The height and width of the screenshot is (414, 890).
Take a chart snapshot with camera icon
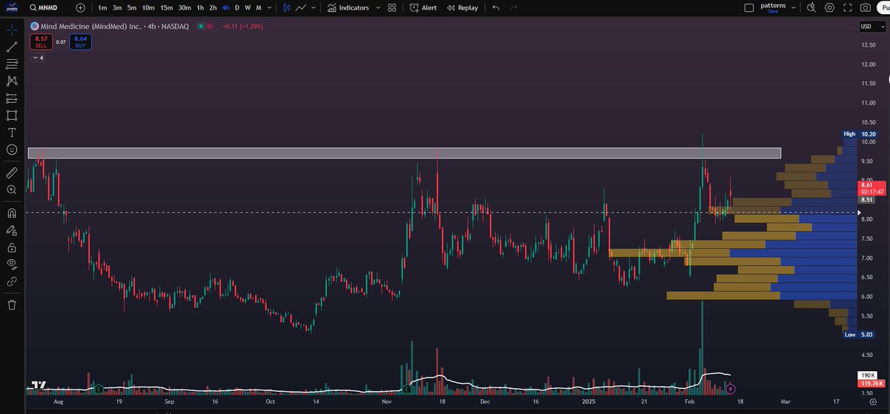(x=865, y=7)
